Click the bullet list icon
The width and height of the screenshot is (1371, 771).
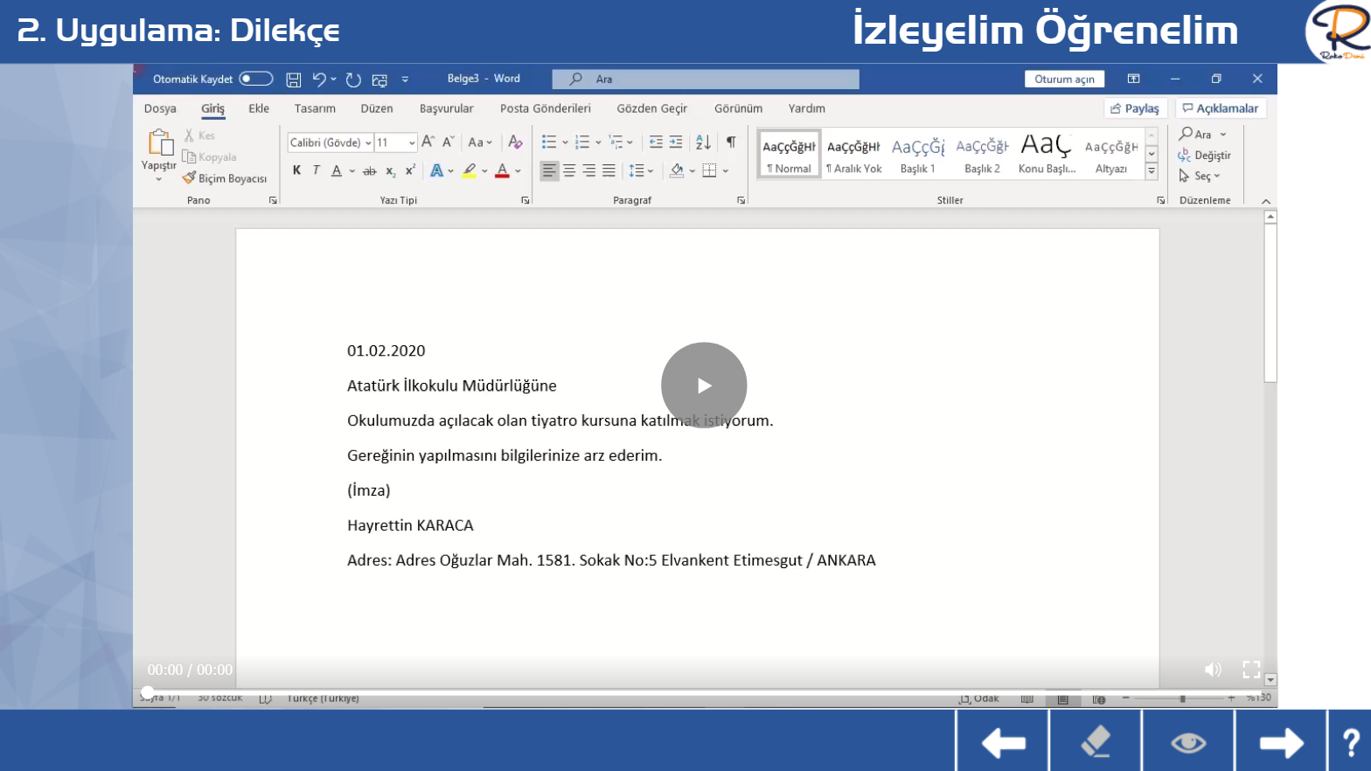[549, 142]
